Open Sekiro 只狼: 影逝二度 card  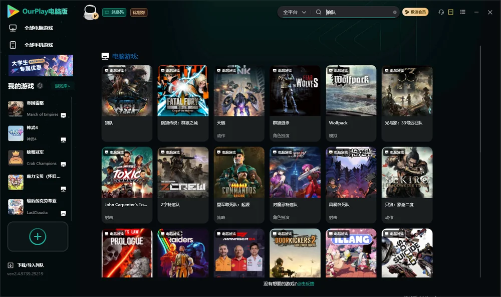(x=407, y=185)
